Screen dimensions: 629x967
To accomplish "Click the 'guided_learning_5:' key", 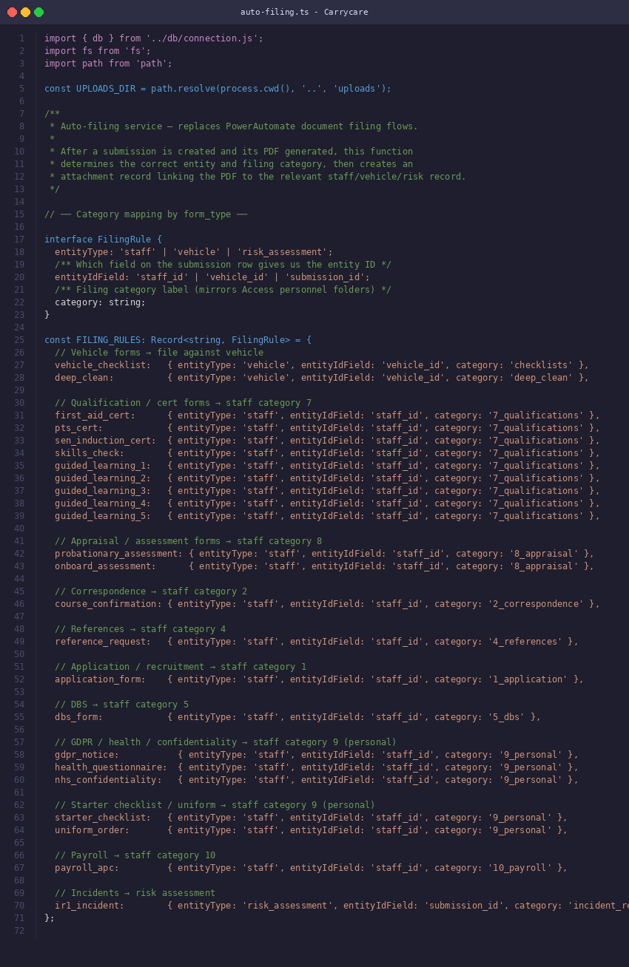I will pos(103,515).
